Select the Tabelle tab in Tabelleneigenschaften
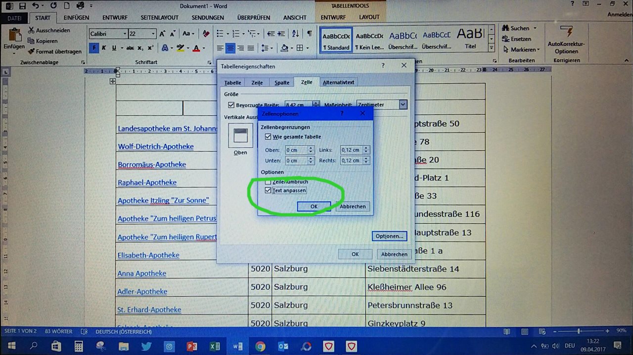The image size is (633, 355). click(232, 83)
